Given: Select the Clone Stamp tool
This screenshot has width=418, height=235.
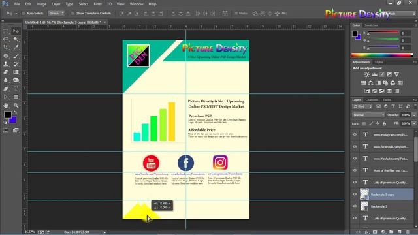Looking at the screenshot, I should pos(6,64).
